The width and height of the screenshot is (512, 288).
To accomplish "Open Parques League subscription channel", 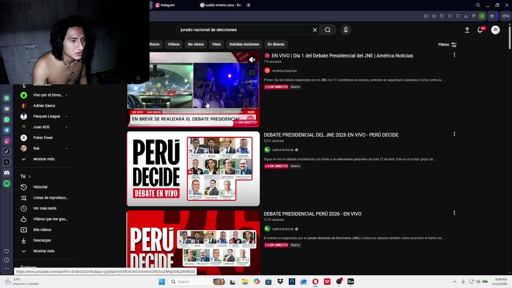I will [x=44, y=116].
